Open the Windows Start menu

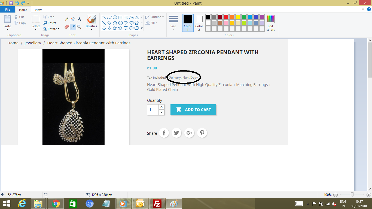click(x=7, y=204)
